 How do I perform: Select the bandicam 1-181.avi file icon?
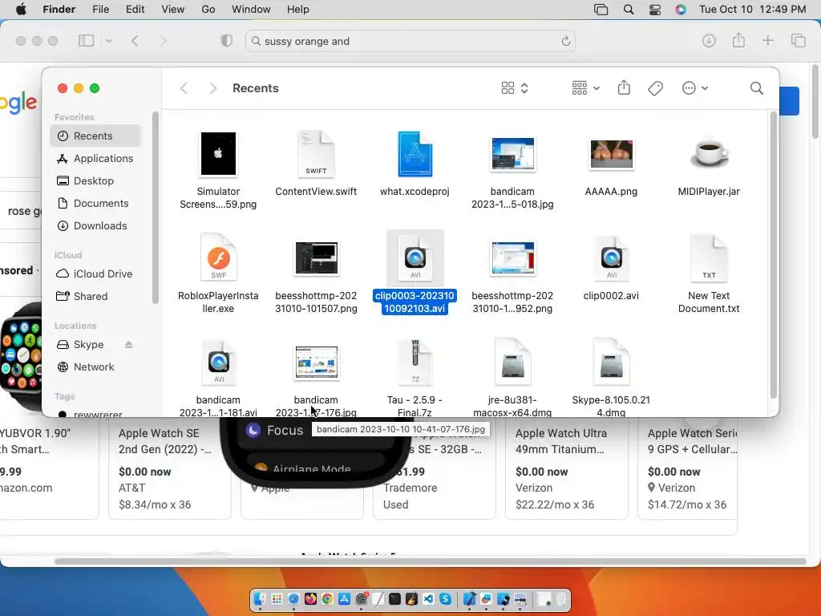point(218,363)
